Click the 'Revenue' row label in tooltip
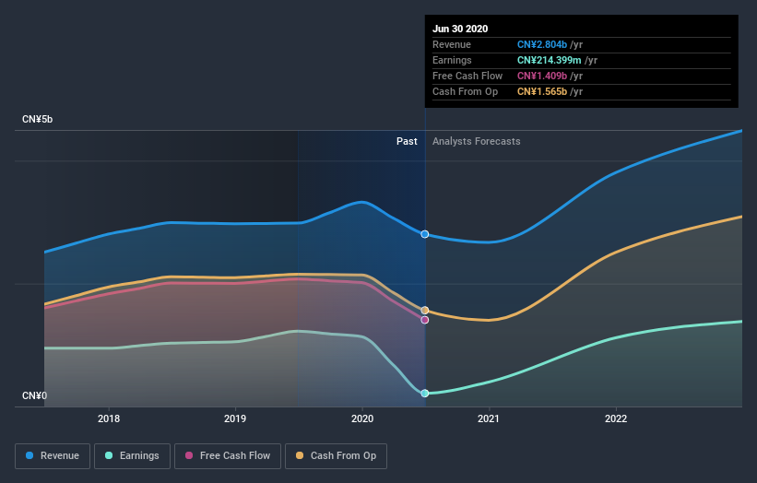This screenshot has width=757, height=483. pos(452,44)
